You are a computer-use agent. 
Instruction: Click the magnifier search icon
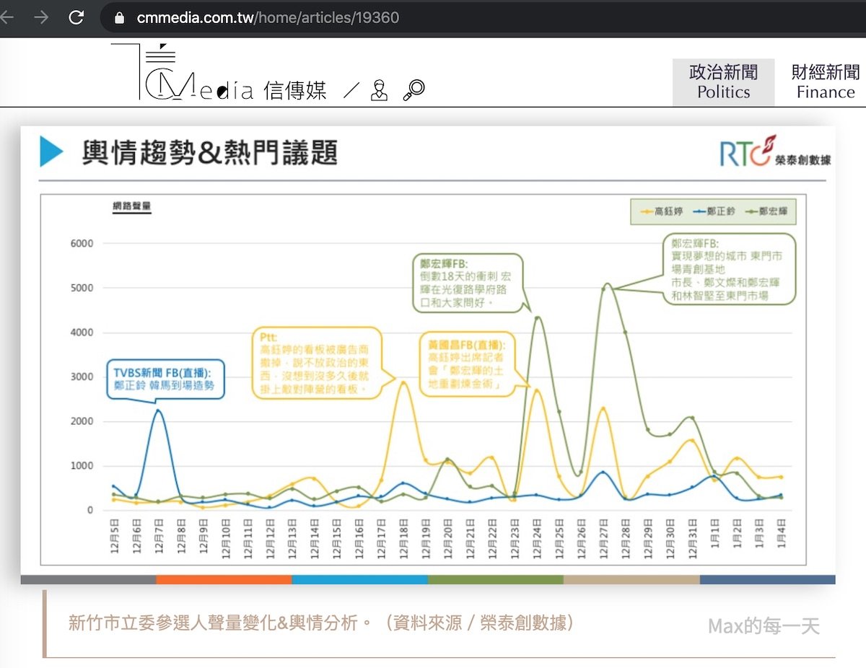point(414,90)
